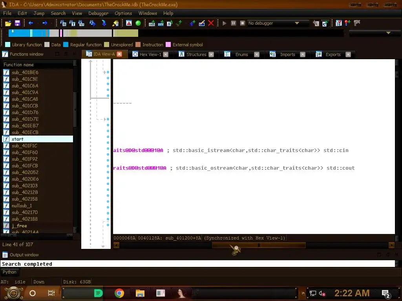Open the Debugger menu

[98, 13]
